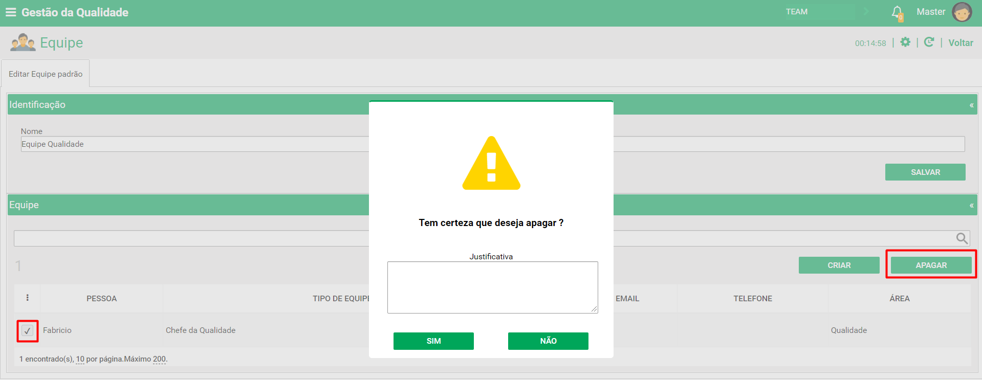The height and width of the screenshot is (380, 982).
Task: Click the Fabricio name cell
Action: tap(57, 330)
